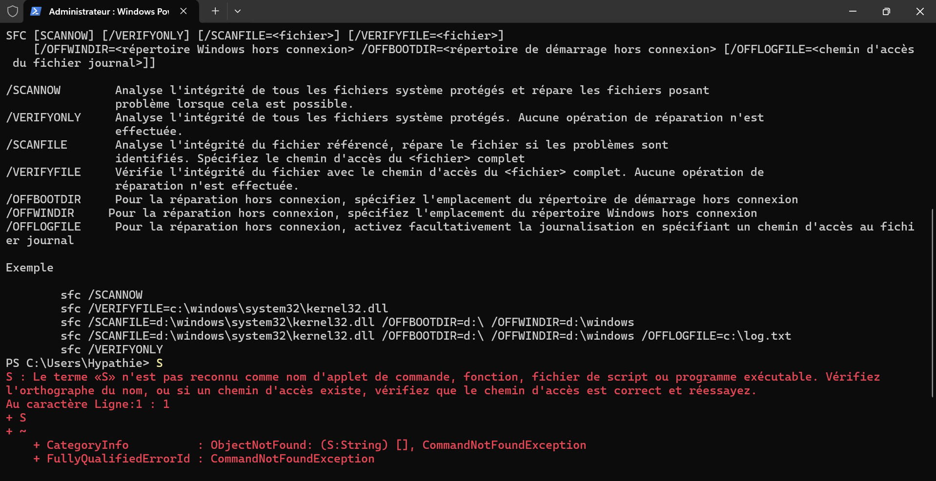This screenshot has width=936, height=481.
Task: Click the administrator shield icon in the title bar
Action: [13, 11]
